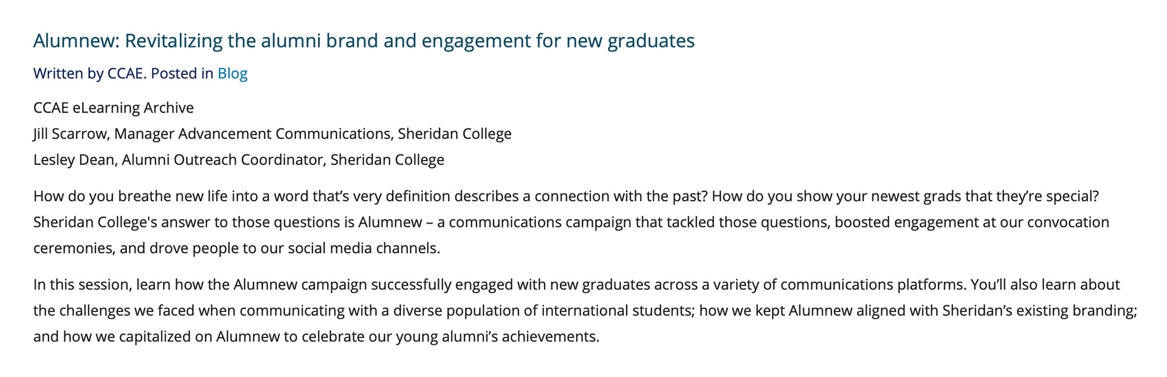Click 'Sheridan College' after Jill Scarrow's title
This screenshot has height=377, width=1167.
coord(455,134)
